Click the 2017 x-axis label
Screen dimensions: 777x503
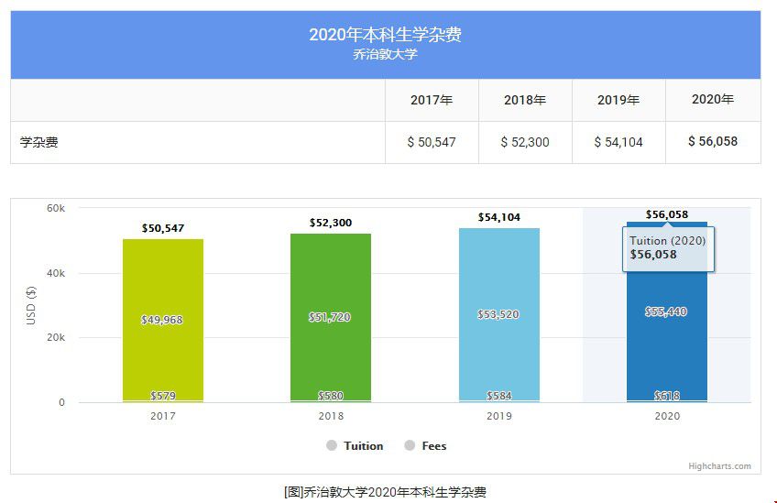click(x=163, y=416)
